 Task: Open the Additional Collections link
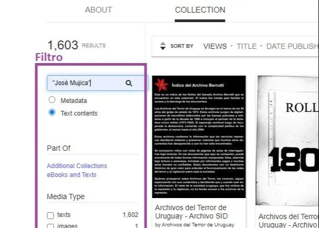coord(77,166)
